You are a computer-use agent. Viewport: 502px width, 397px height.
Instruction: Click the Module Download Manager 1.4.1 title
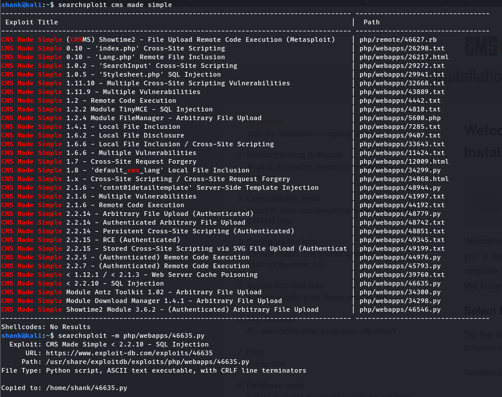pos(141,301)
